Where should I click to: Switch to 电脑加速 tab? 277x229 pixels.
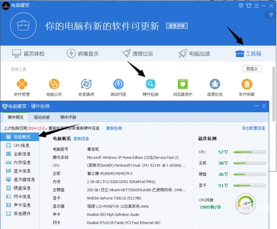coord(194,54)
